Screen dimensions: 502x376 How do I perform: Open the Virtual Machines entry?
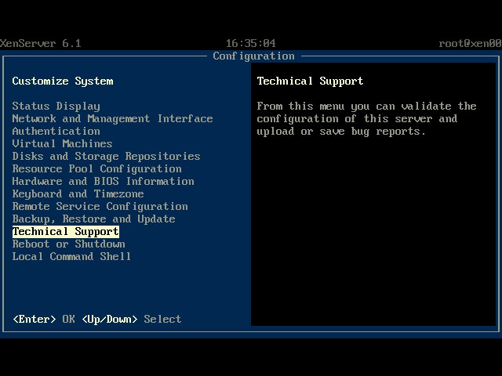62,143
